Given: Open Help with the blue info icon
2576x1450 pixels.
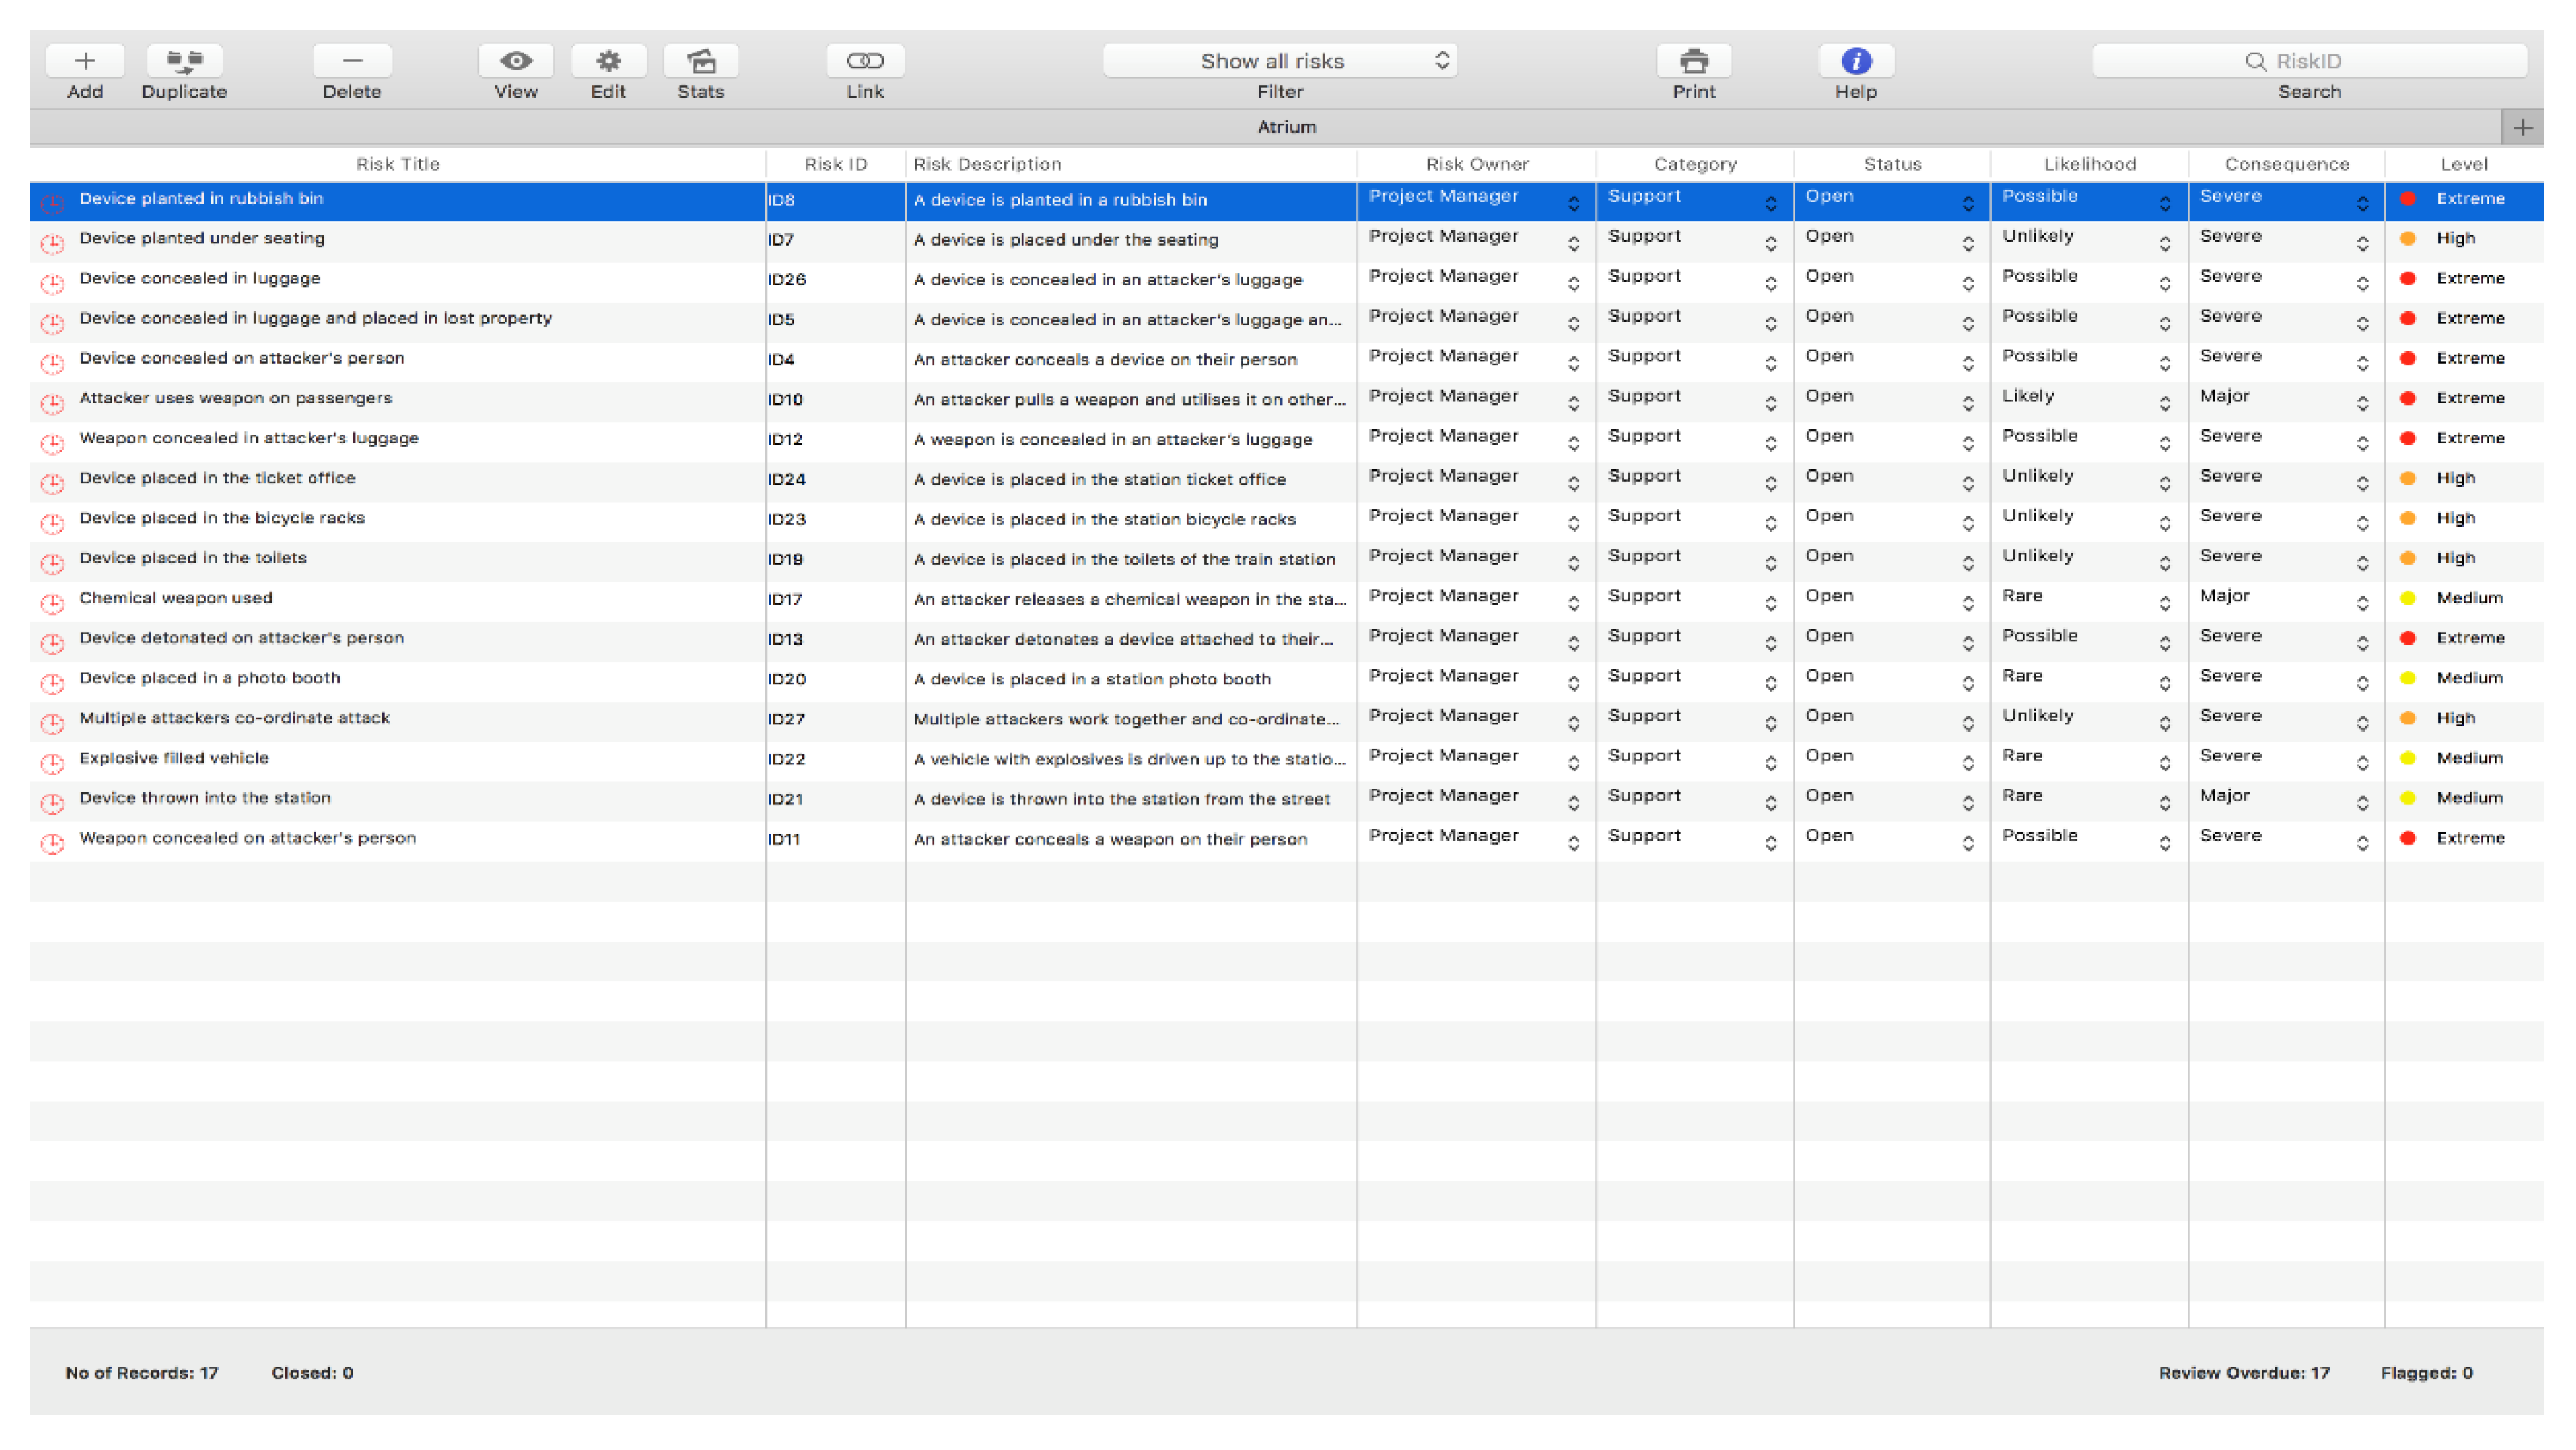Looking at the screenshot, I should tap(1856, 61).
